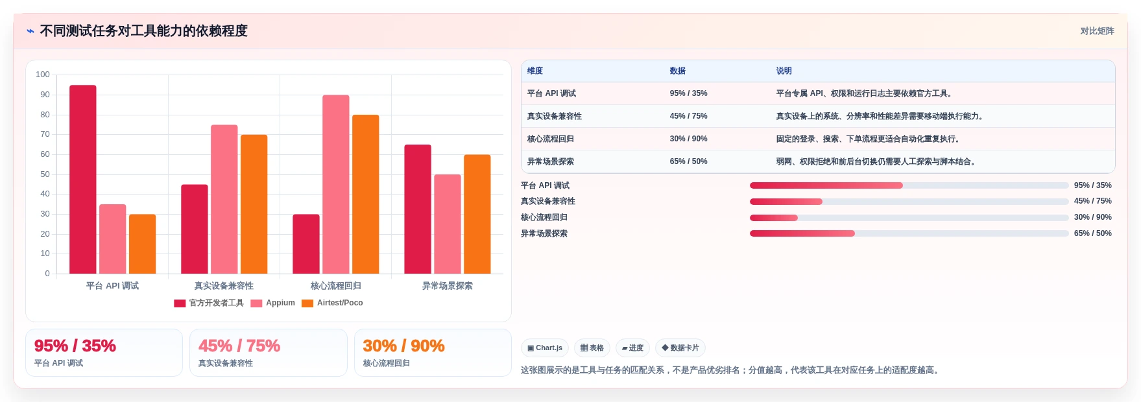Click the 真实设备兼容性 progress bar

(909, 202)
